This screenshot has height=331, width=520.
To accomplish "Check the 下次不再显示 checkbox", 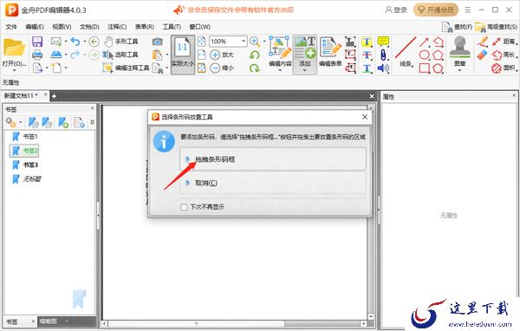I will click(x=184, y=207).
